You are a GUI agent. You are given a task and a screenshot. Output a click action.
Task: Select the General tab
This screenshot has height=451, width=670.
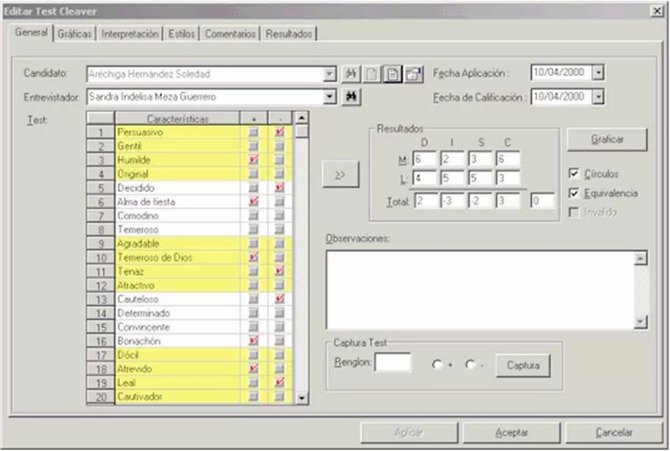point(31,33)
